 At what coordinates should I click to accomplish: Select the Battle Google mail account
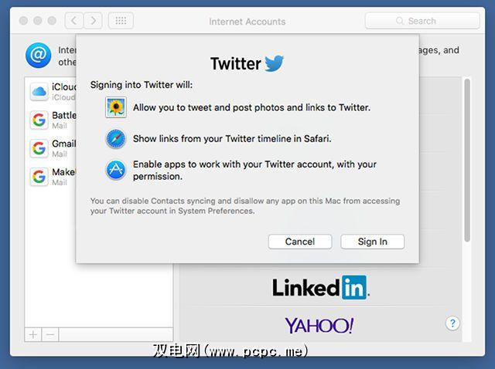click(x=51, y=120)
